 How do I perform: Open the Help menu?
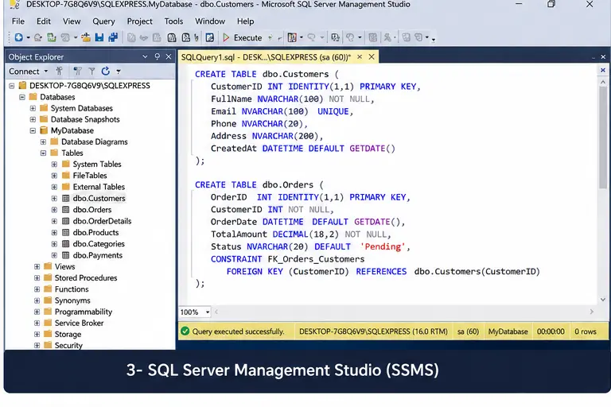[245, 21]
